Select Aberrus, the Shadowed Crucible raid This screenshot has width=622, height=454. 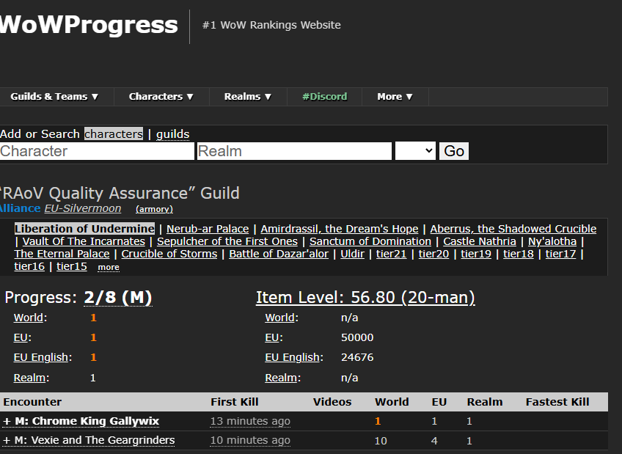point(513,229)
